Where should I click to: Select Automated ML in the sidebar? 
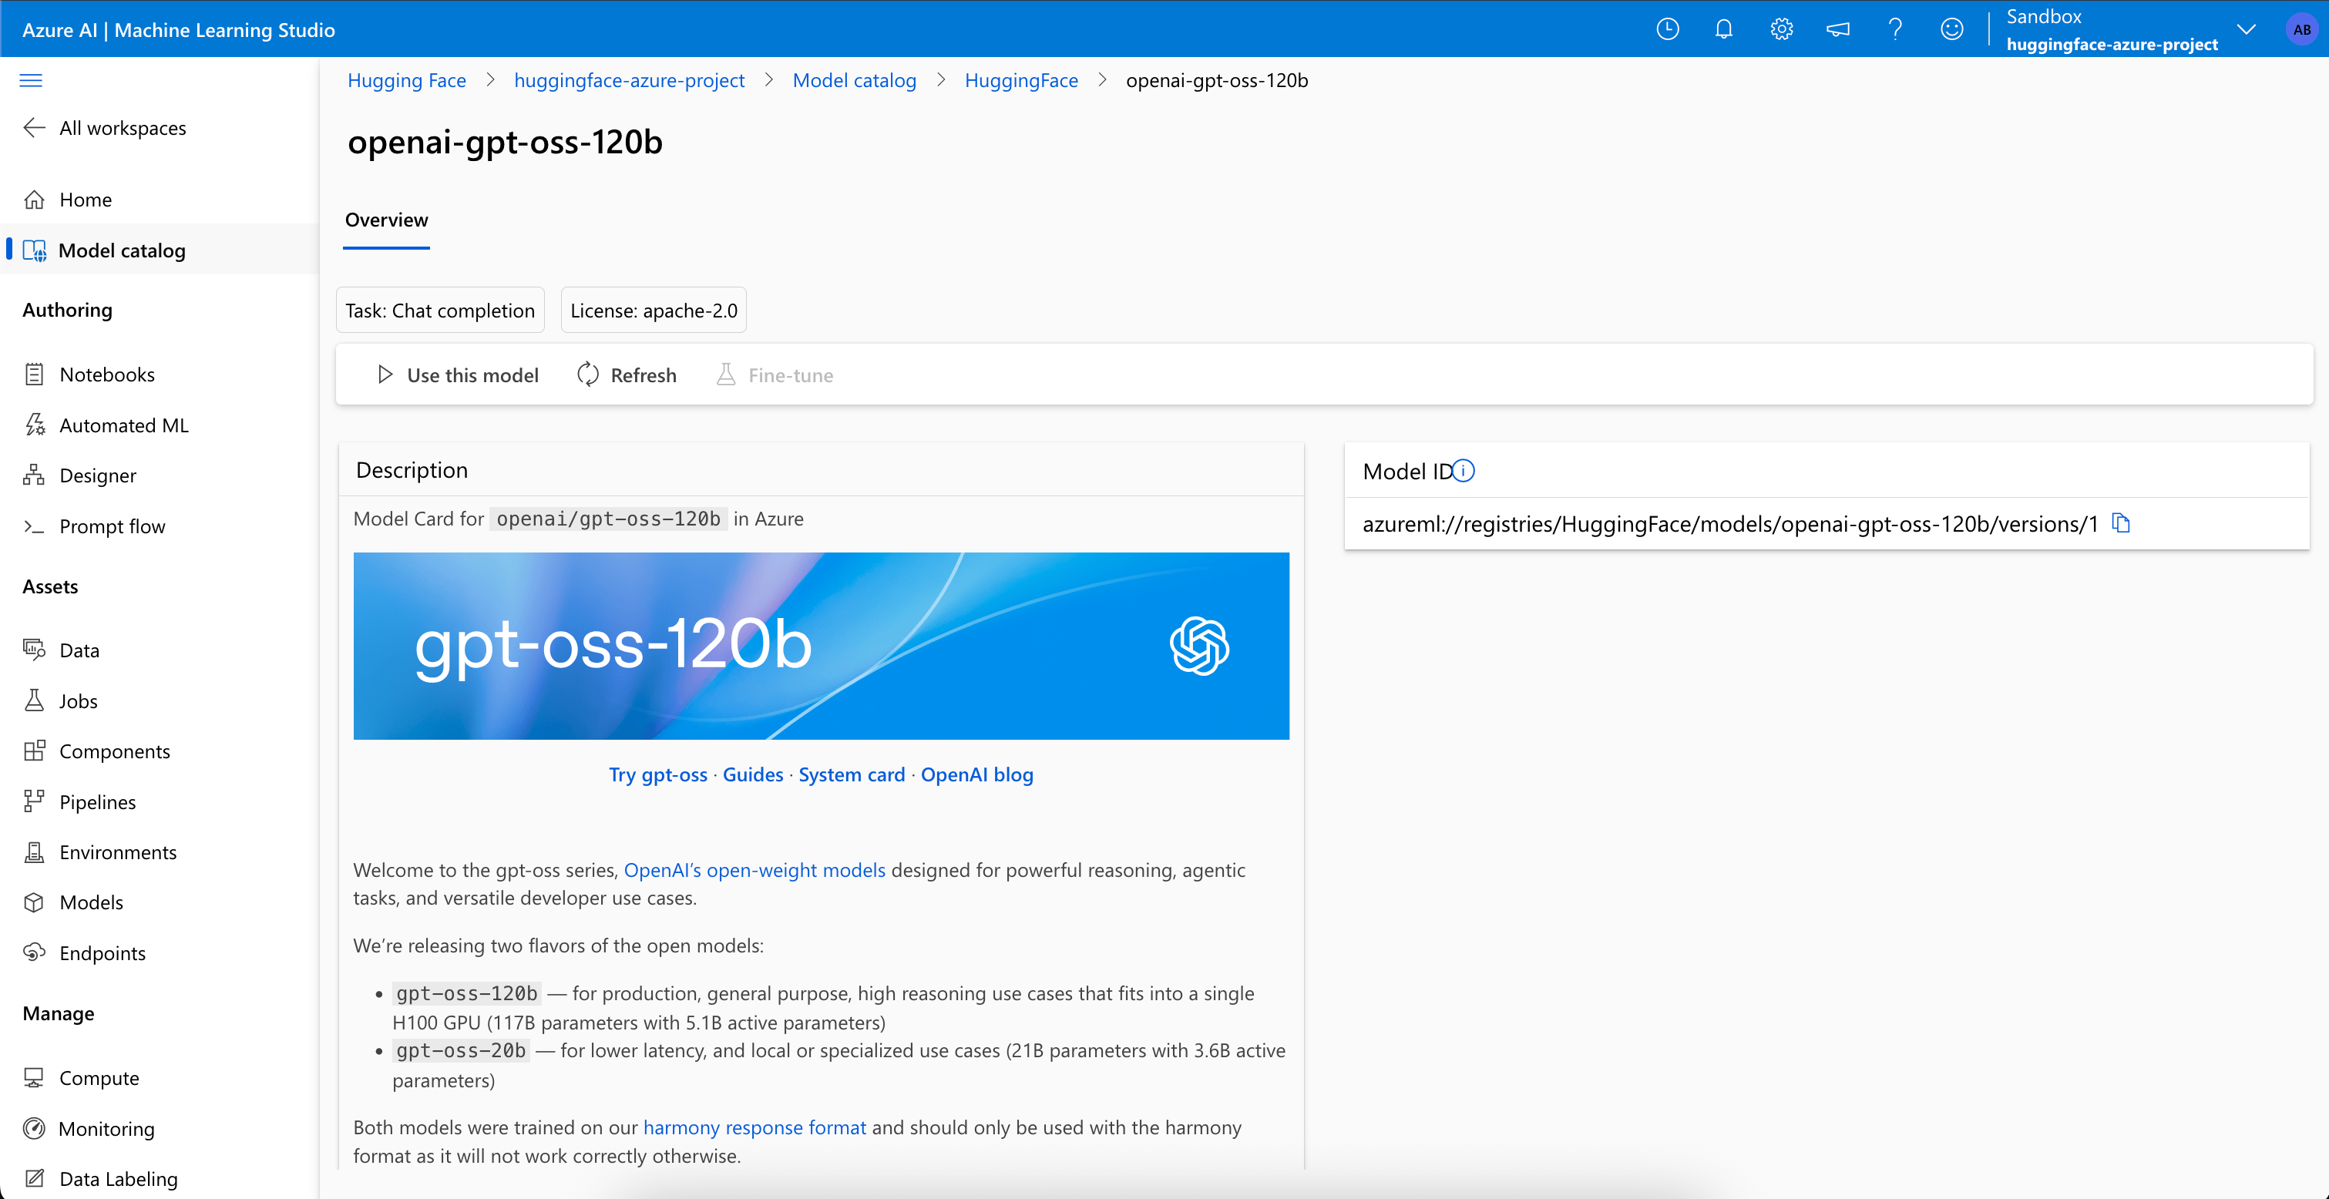click(124, 424)
